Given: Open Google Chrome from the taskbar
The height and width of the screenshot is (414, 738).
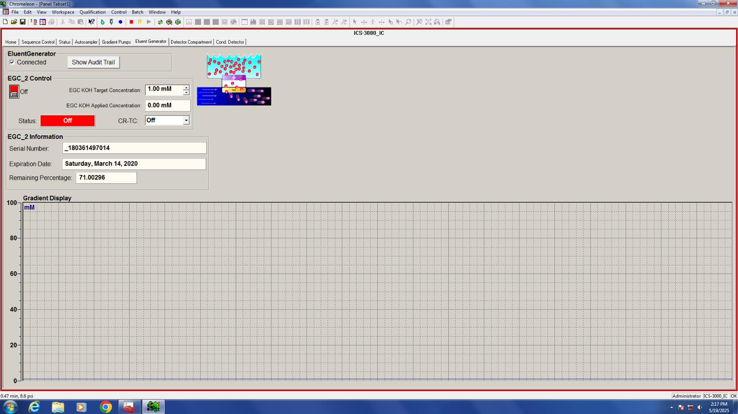Looking at the screenshot, I should click(106, 407).
